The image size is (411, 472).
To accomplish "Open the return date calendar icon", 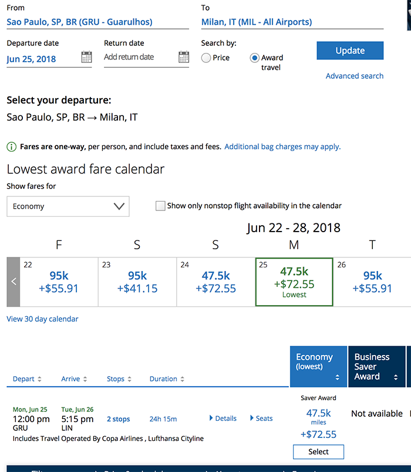I will [184, 57].
